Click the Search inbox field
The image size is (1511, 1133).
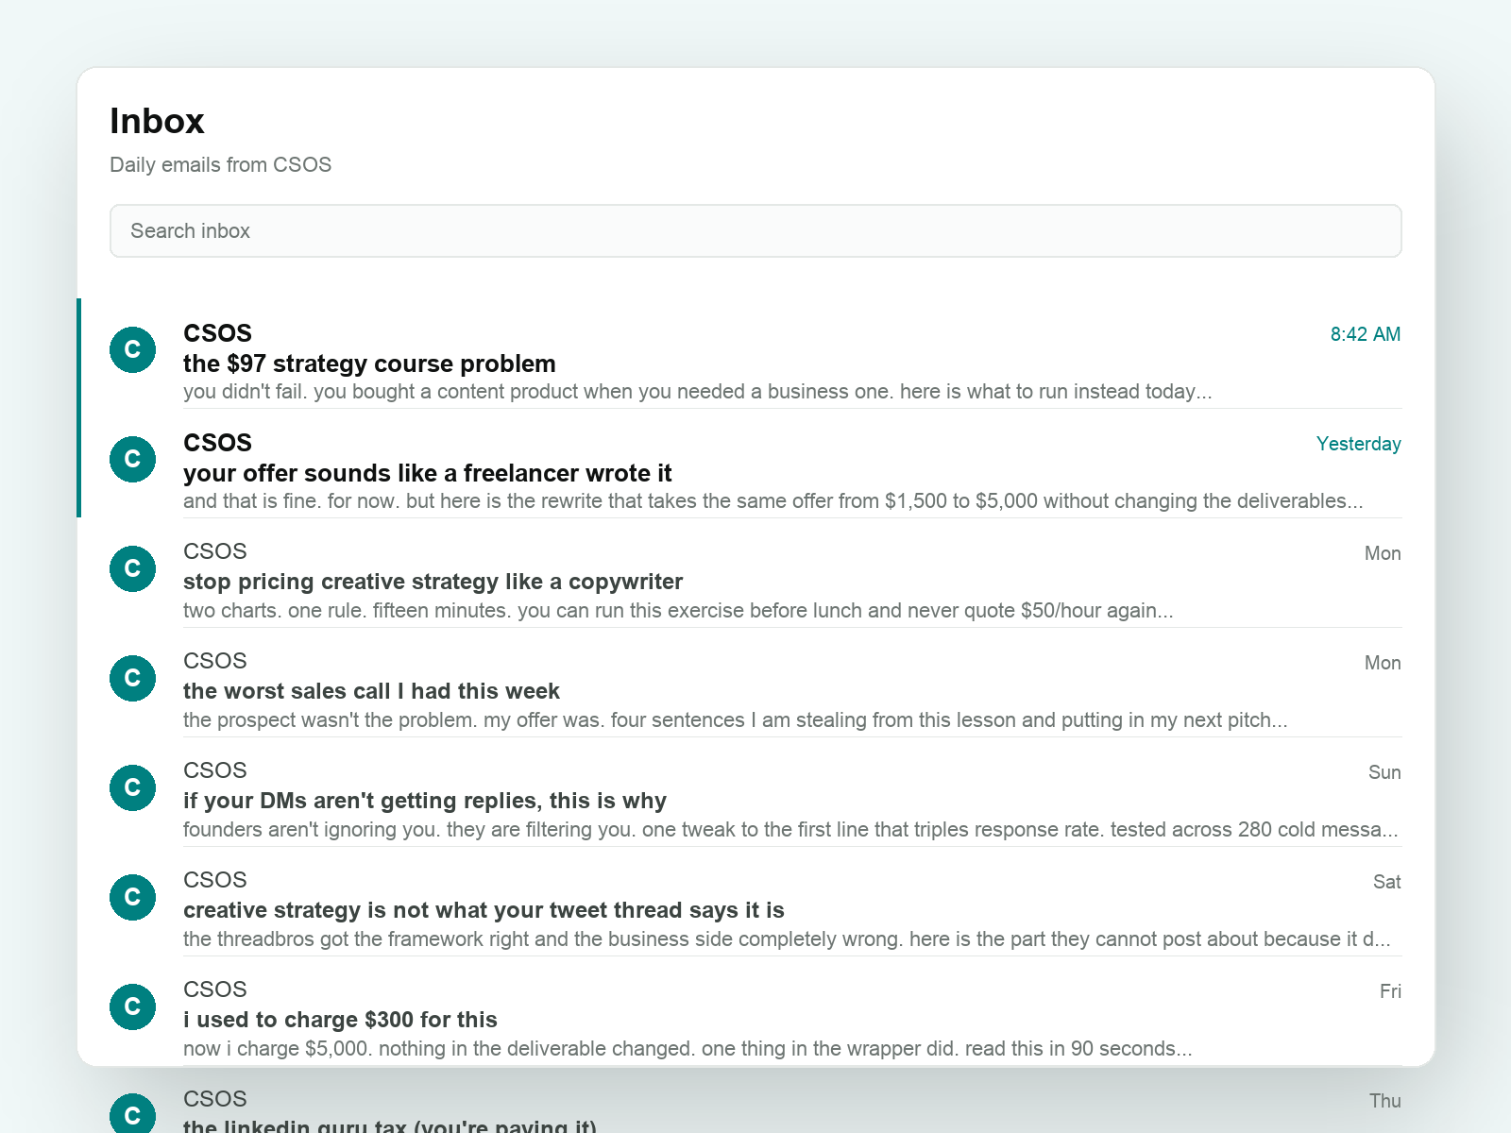755,230
